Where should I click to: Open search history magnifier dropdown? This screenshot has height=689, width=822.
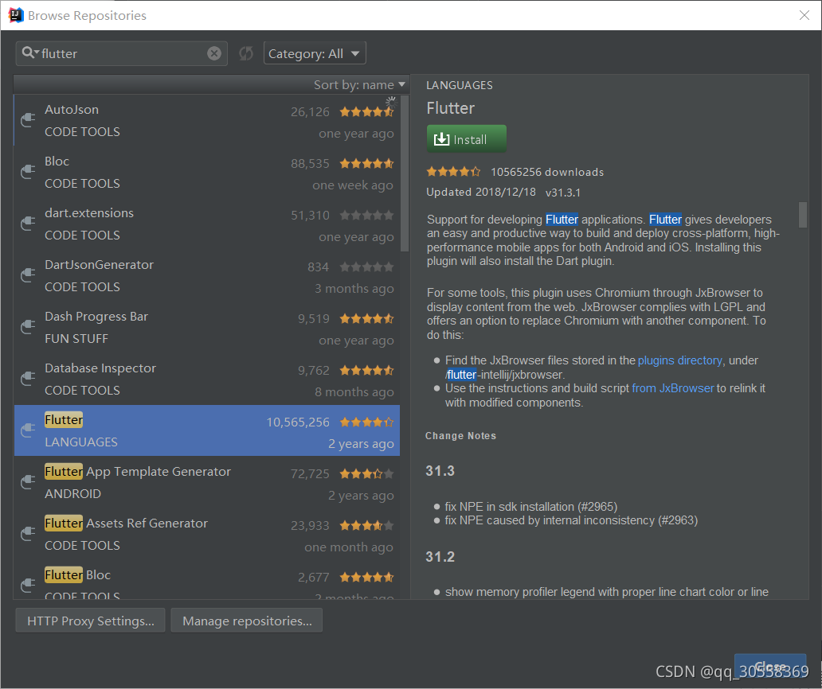coord(29,53)
